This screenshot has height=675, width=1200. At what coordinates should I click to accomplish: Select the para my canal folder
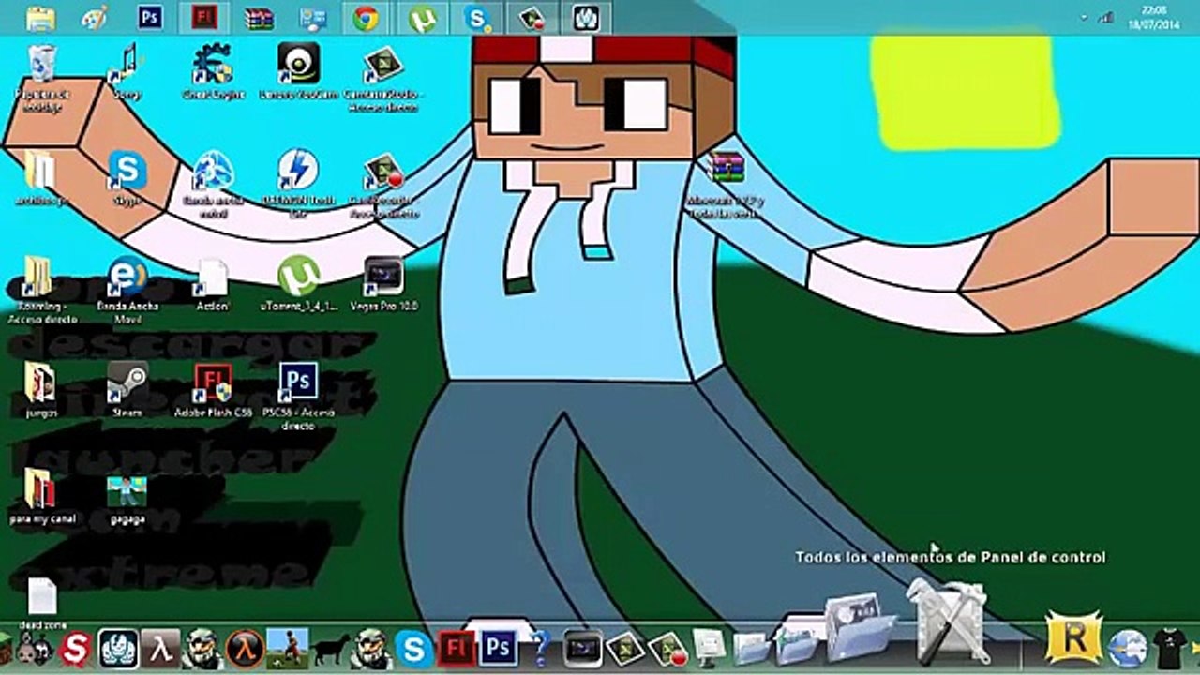pyautogui.click(x=41, y=496)
